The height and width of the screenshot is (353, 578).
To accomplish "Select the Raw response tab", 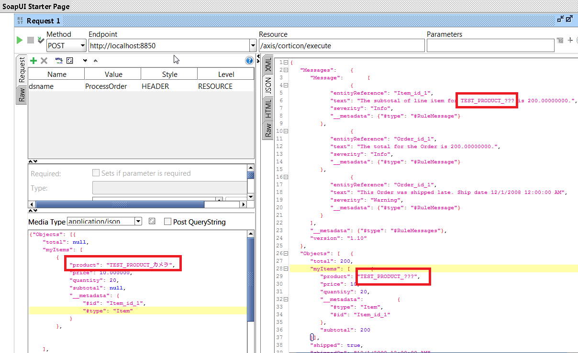I will (268, 131).
